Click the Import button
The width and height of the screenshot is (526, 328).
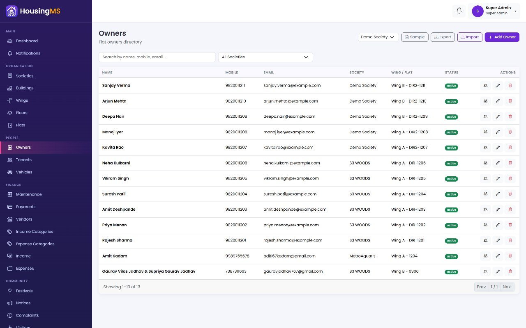point(470,37)
